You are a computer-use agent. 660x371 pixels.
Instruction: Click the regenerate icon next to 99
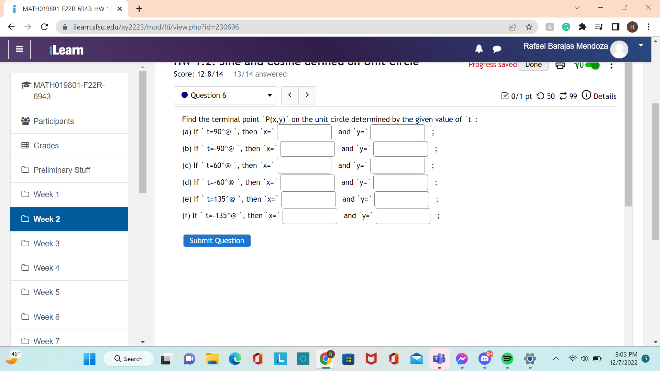click(563, 96)
